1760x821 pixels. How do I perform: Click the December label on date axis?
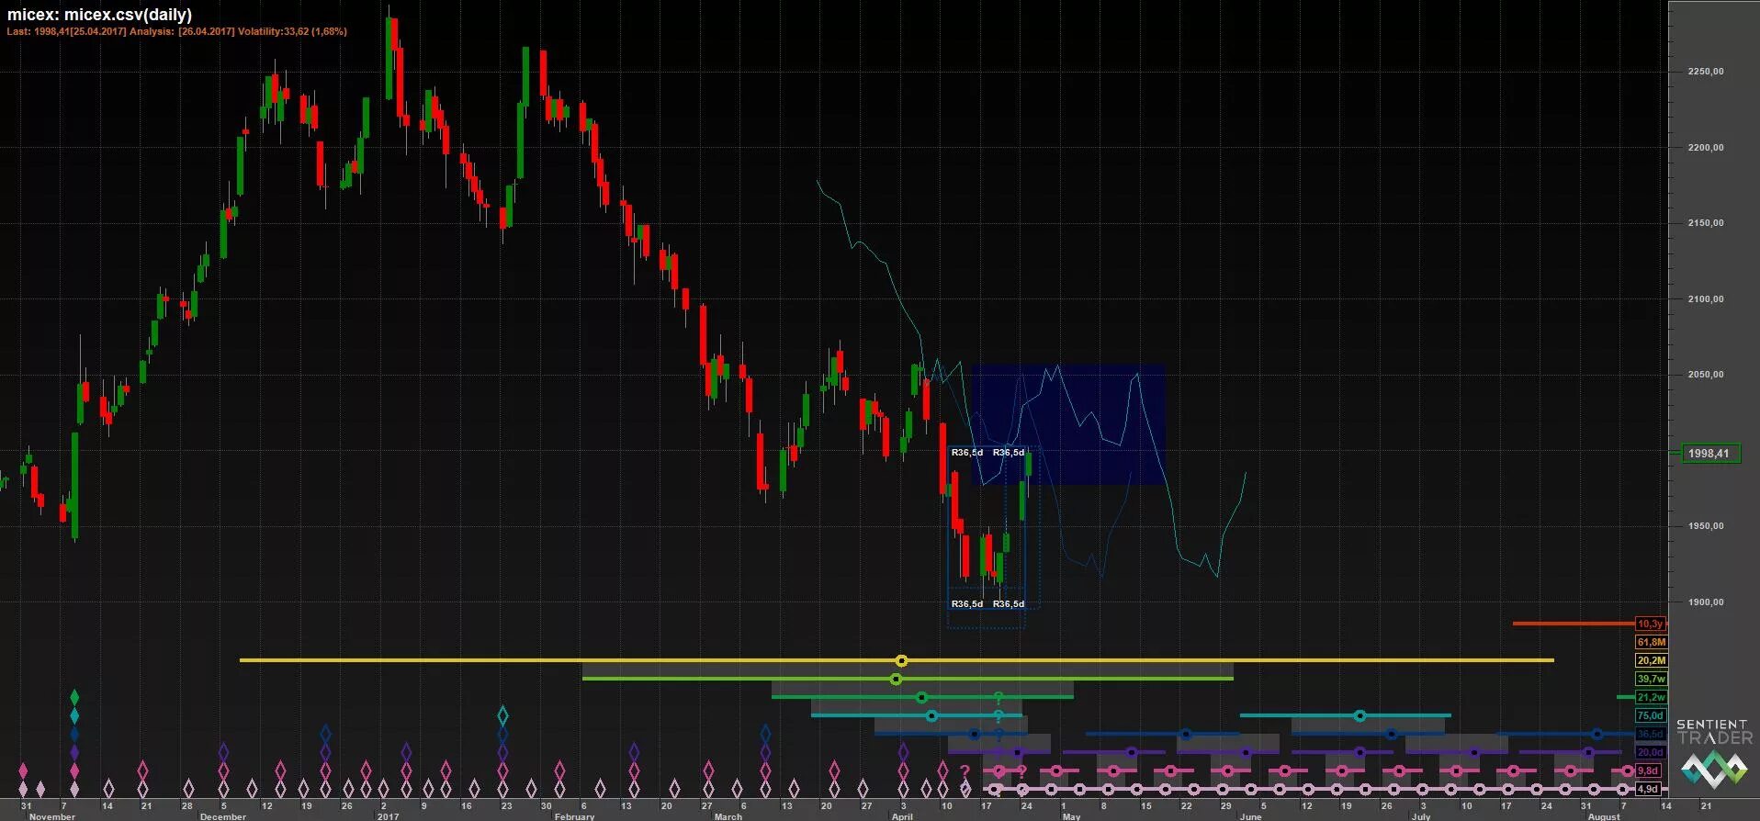[223, 816]
